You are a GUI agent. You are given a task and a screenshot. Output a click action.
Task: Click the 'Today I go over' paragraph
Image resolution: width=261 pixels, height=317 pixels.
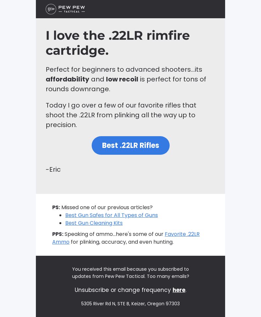pos(121,115)
